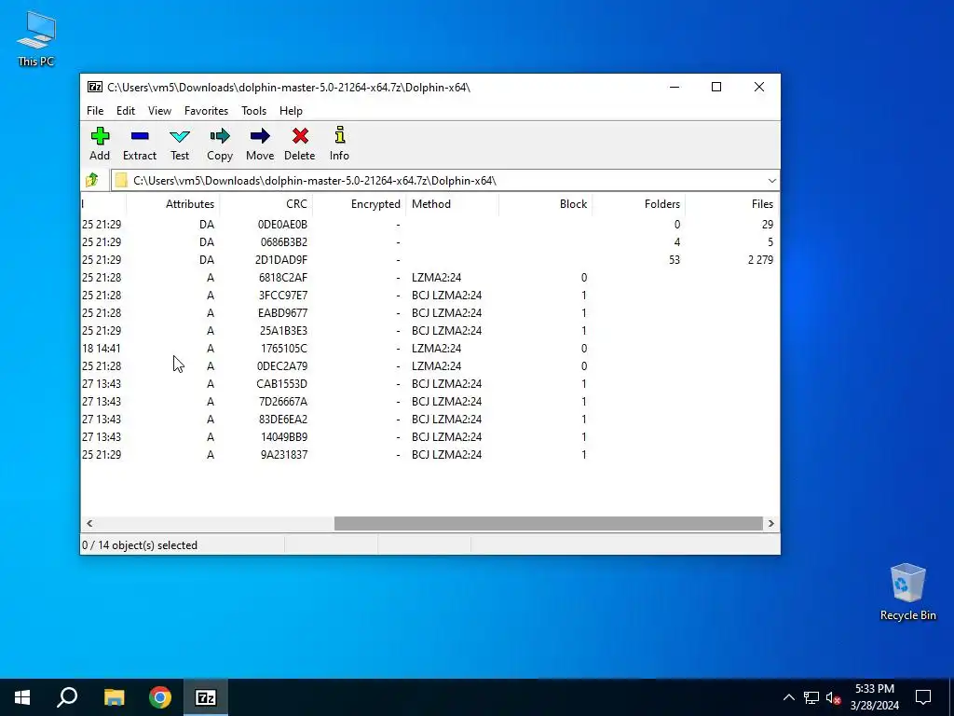Click the 18 14:41 timestamp cell
The width and height of the screenshot is (954, 716).
[101, 349]
